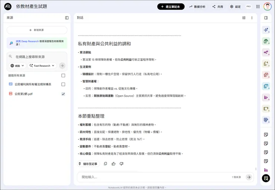Click the chat panel vertical scrollbar
275x190 pixels.
pos(256,169)
